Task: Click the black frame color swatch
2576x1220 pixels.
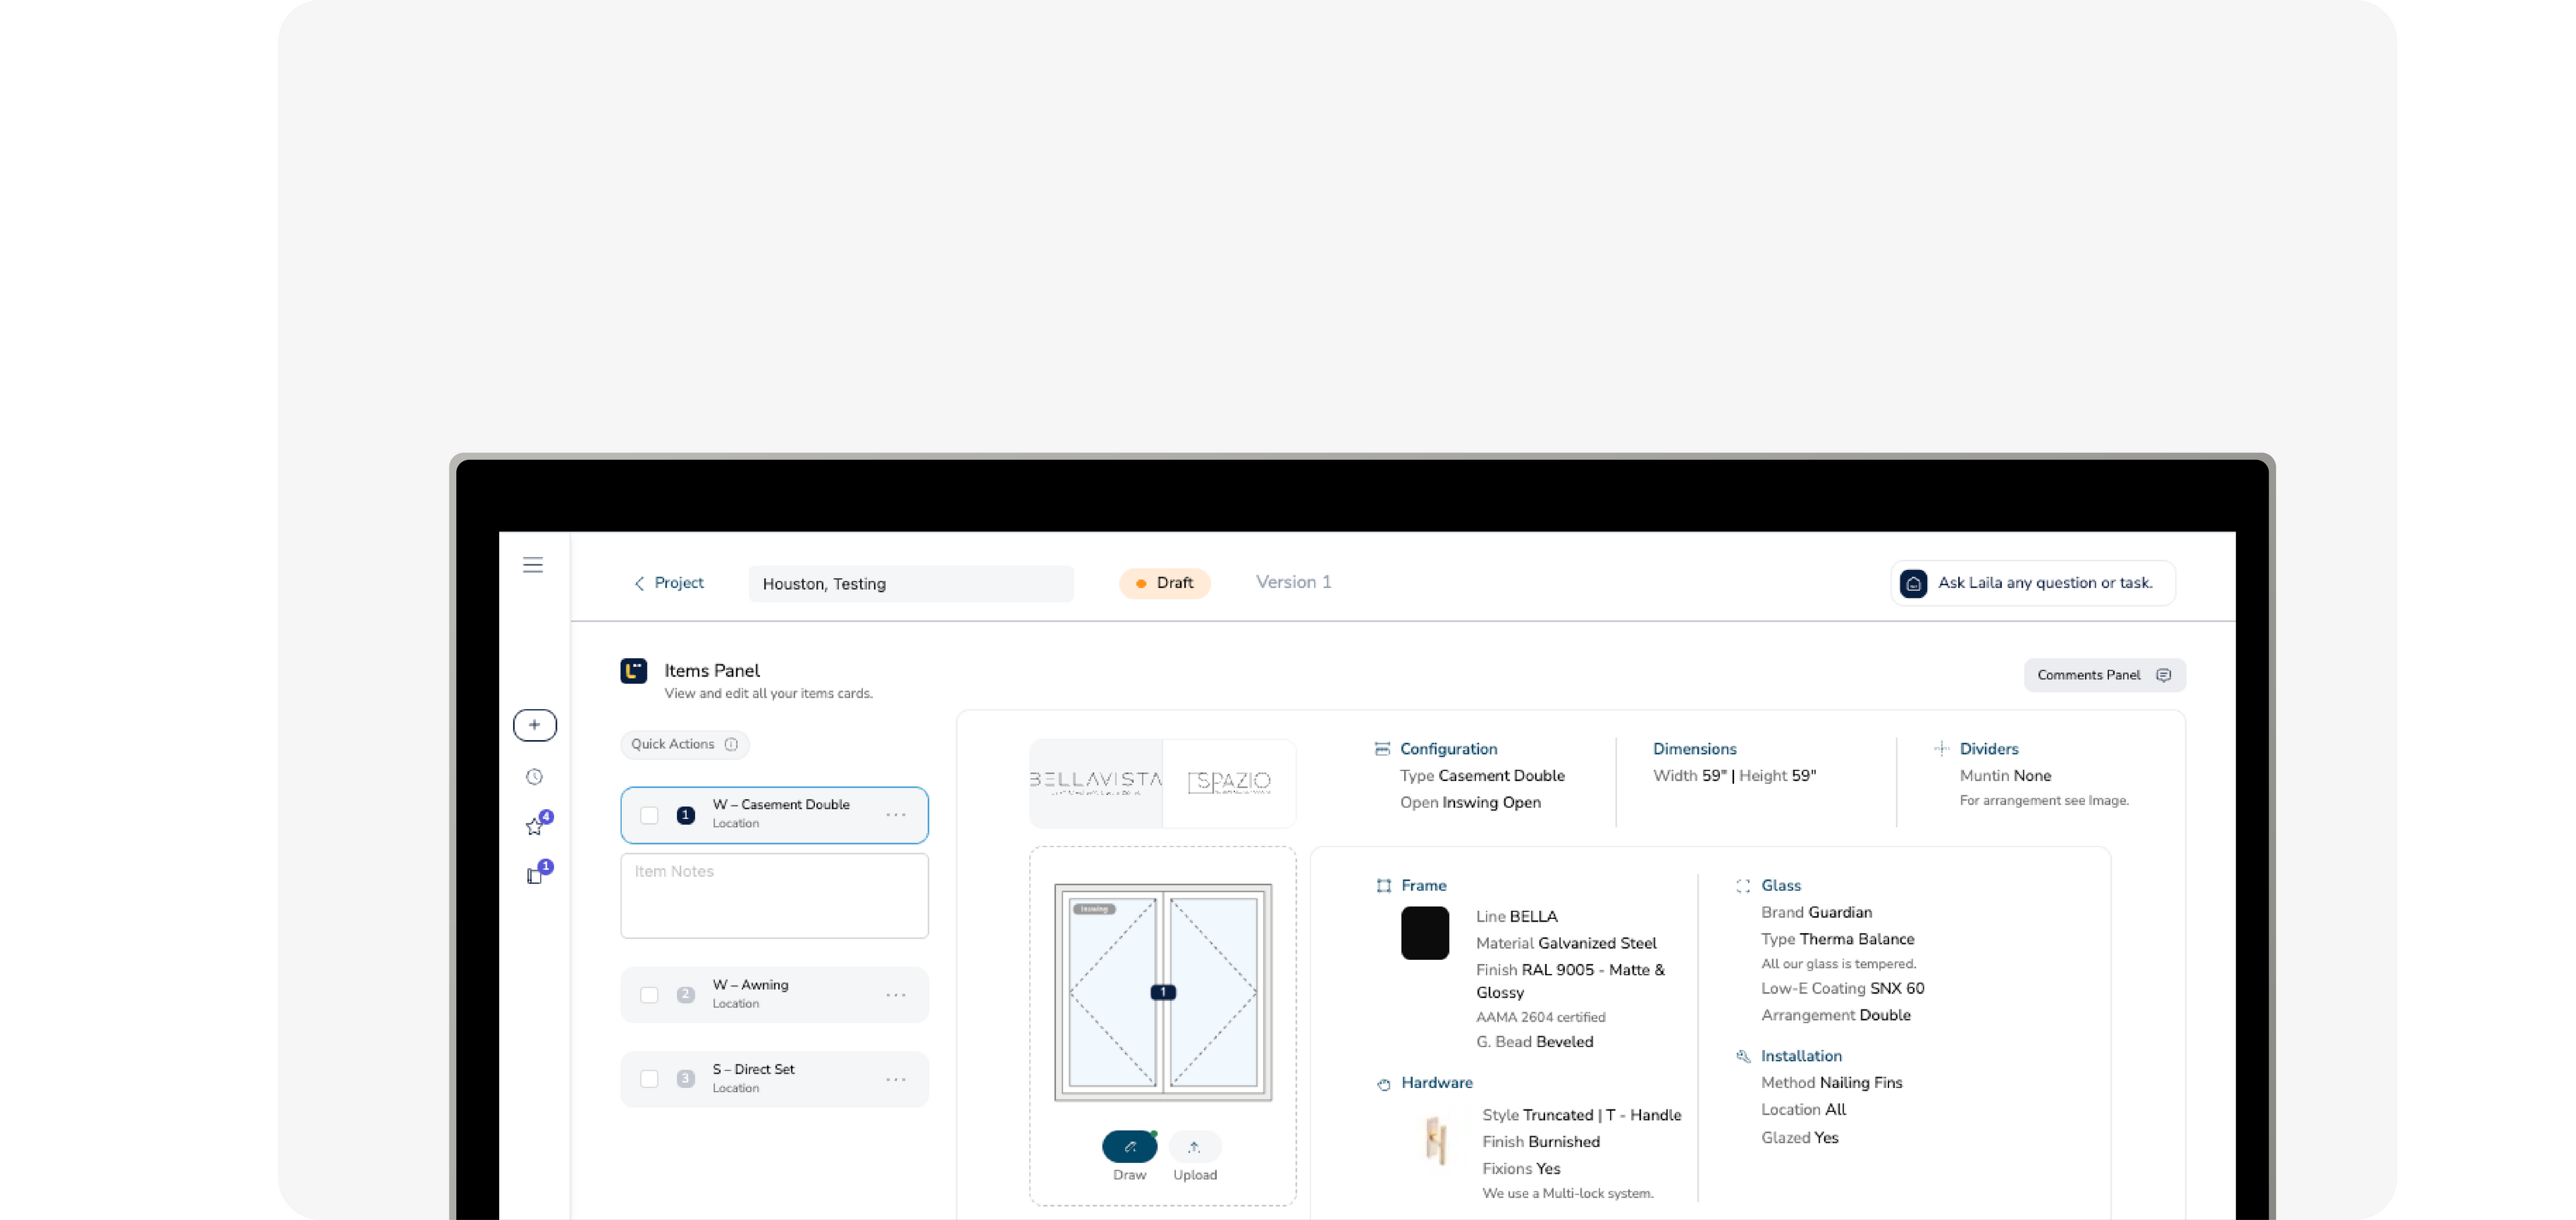Action: tap(1424, 933)
